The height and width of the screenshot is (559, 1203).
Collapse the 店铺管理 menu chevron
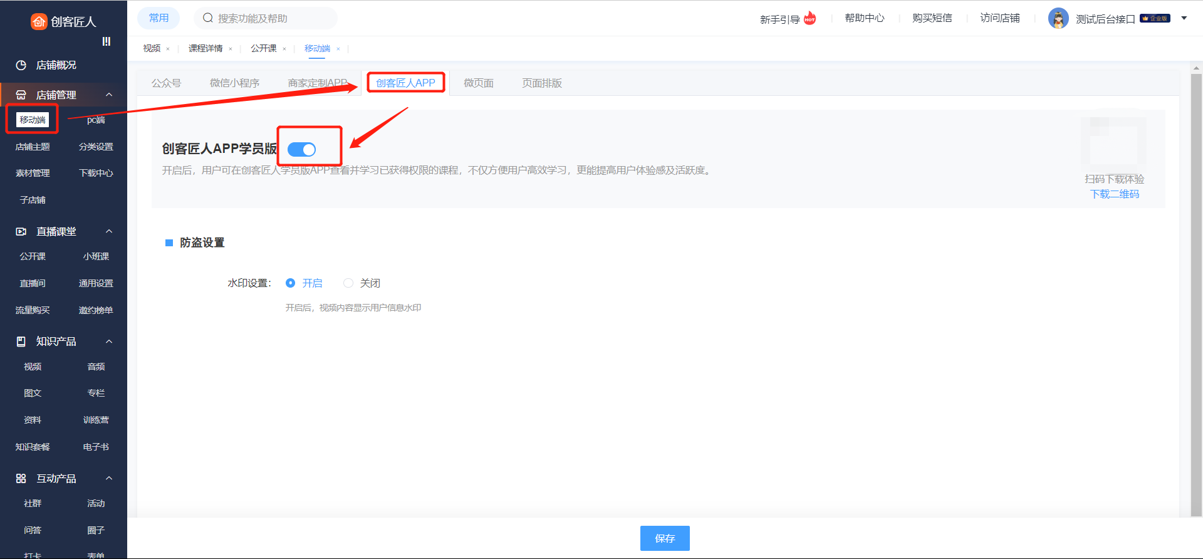[109, 95]
